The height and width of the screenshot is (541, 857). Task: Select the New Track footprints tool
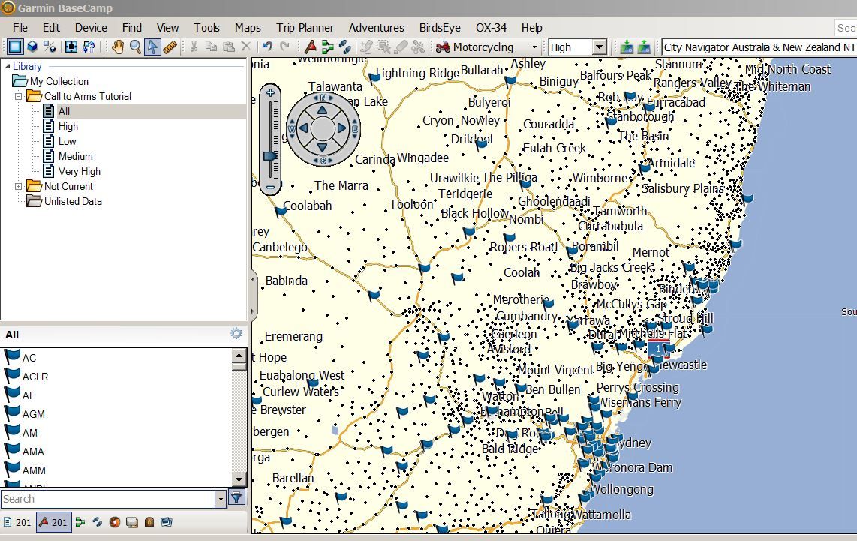[345, 47]
